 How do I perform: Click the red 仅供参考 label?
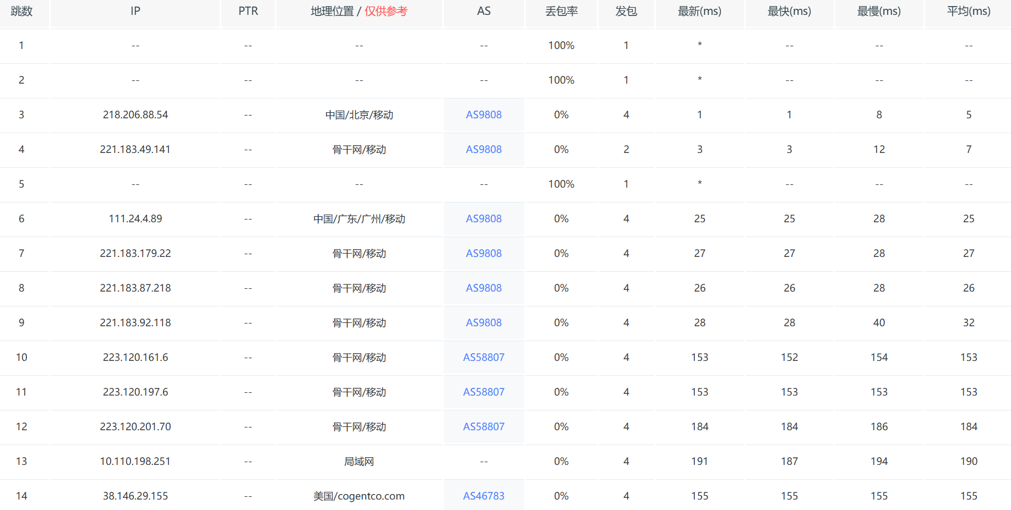click(385, 10)
